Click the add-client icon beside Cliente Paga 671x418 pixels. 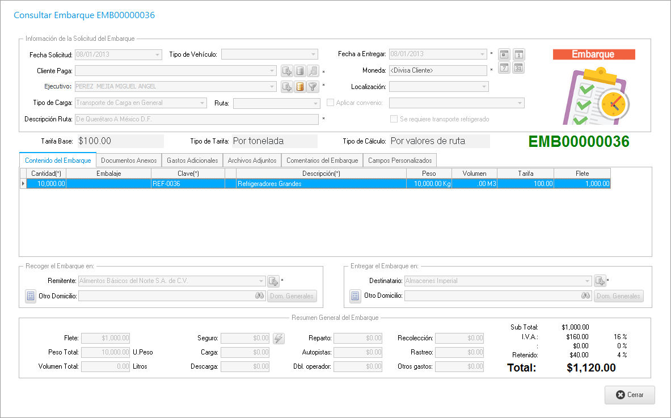tap(287, 71)
